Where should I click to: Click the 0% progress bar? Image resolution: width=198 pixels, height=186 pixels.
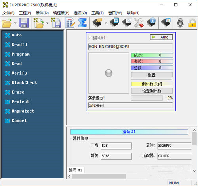tap(147, 98)
